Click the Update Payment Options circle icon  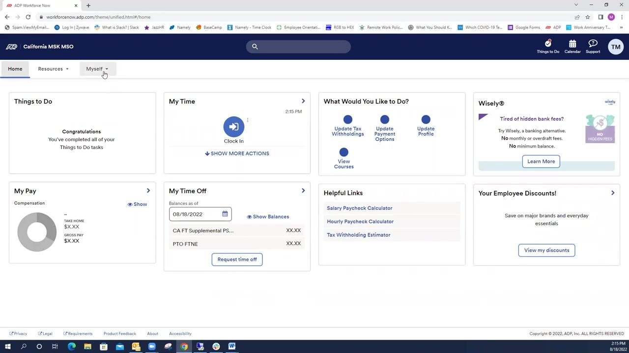pyautogui.click(x=385, y=120)
